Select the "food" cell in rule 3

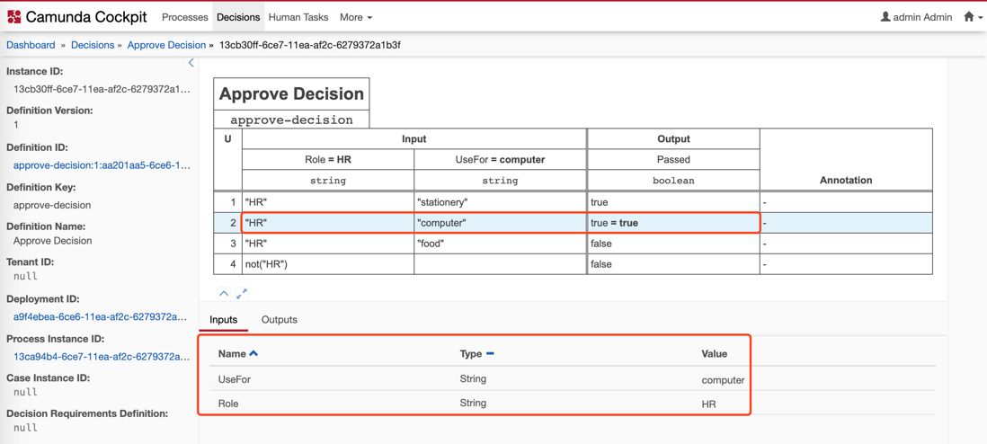pos(501,244)
